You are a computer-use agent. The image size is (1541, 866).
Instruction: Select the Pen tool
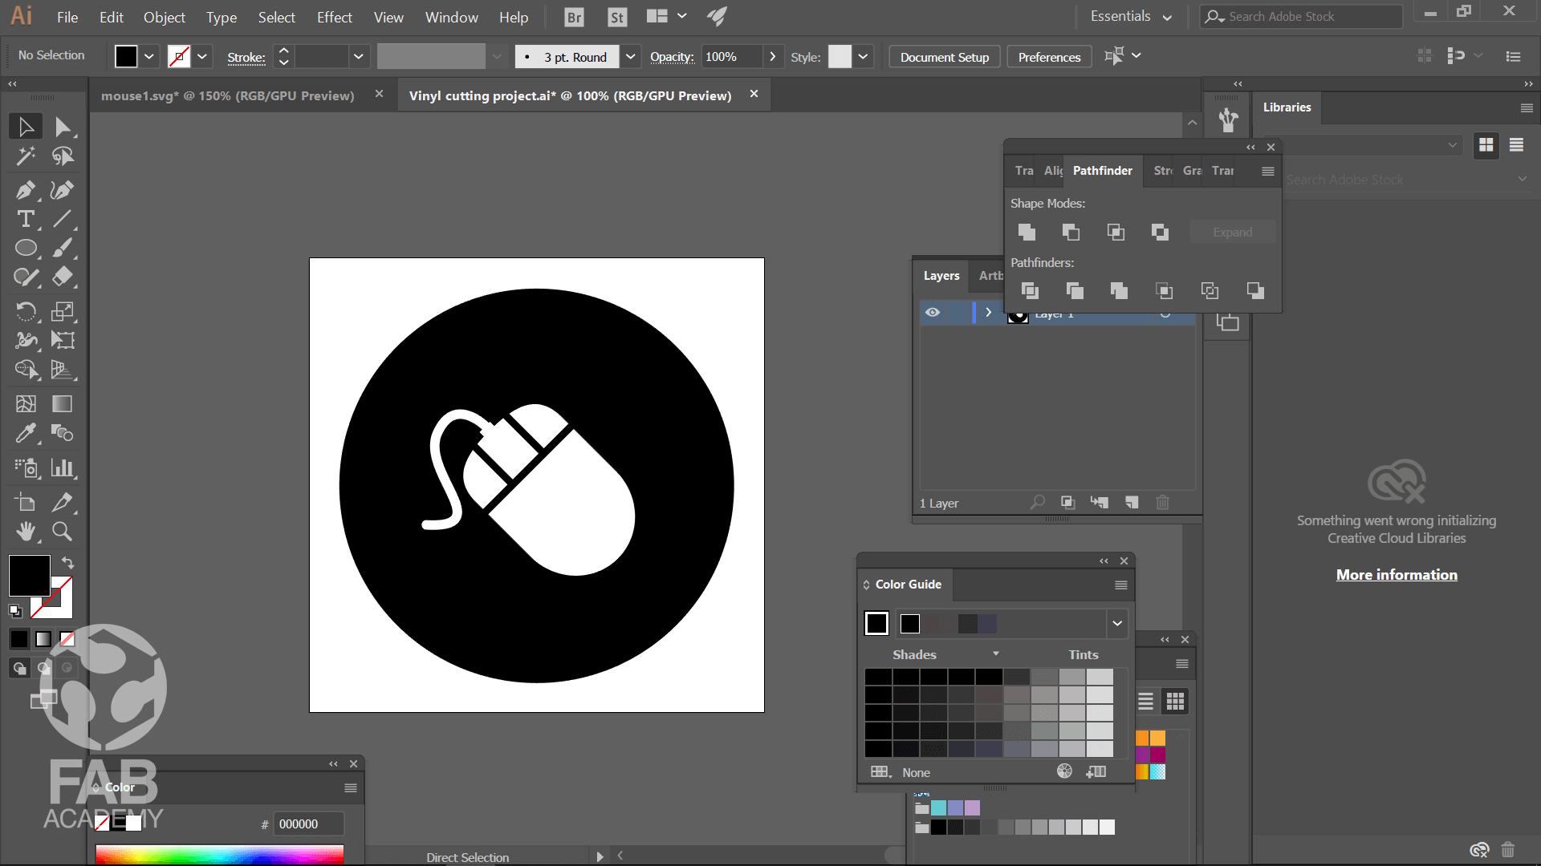click(26, 190)
